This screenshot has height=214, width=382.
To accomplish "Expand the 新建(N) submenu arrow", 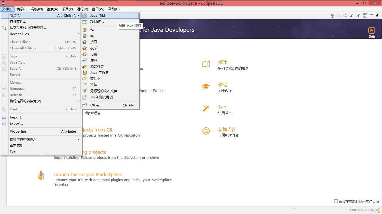I will (78, 16).
